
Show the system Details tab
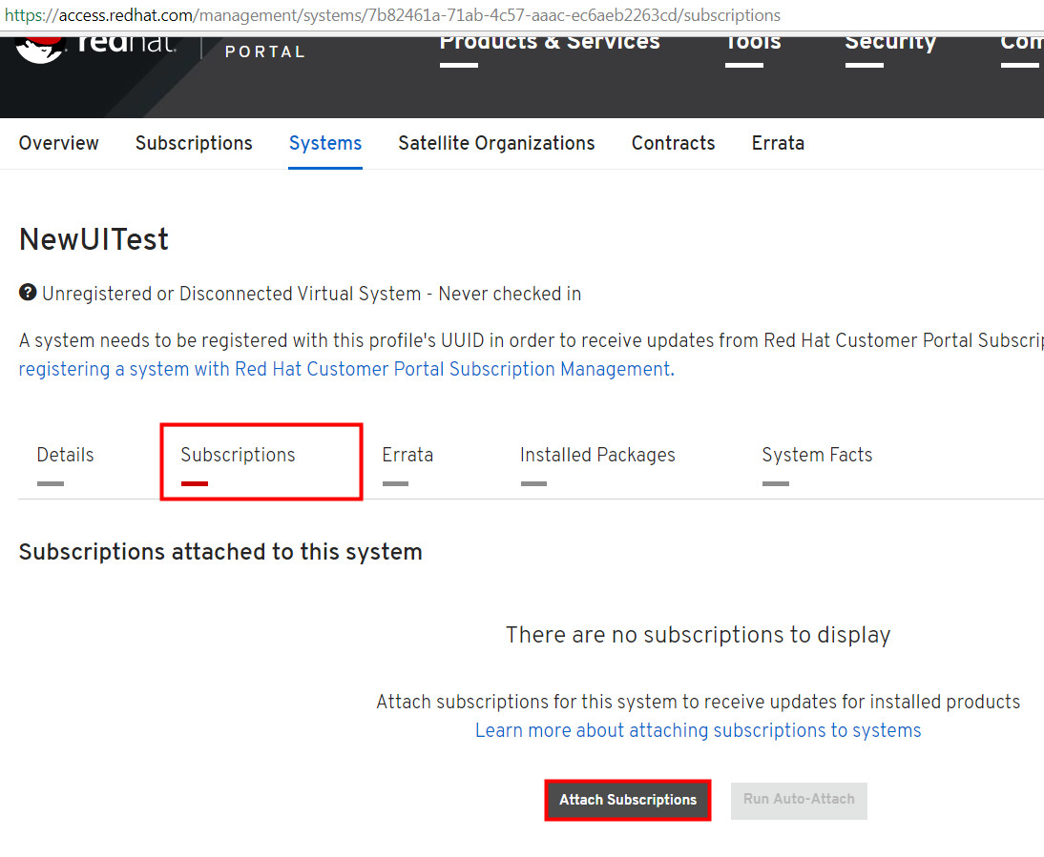pyautogui.click(x=65, y=456)
